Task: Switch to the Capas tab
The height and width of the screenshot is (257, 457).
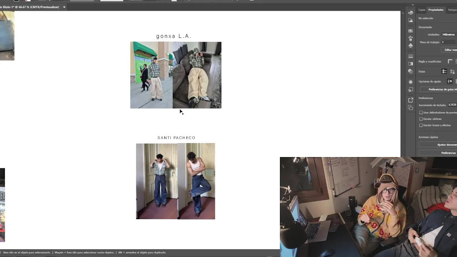Action: [422, 10]
